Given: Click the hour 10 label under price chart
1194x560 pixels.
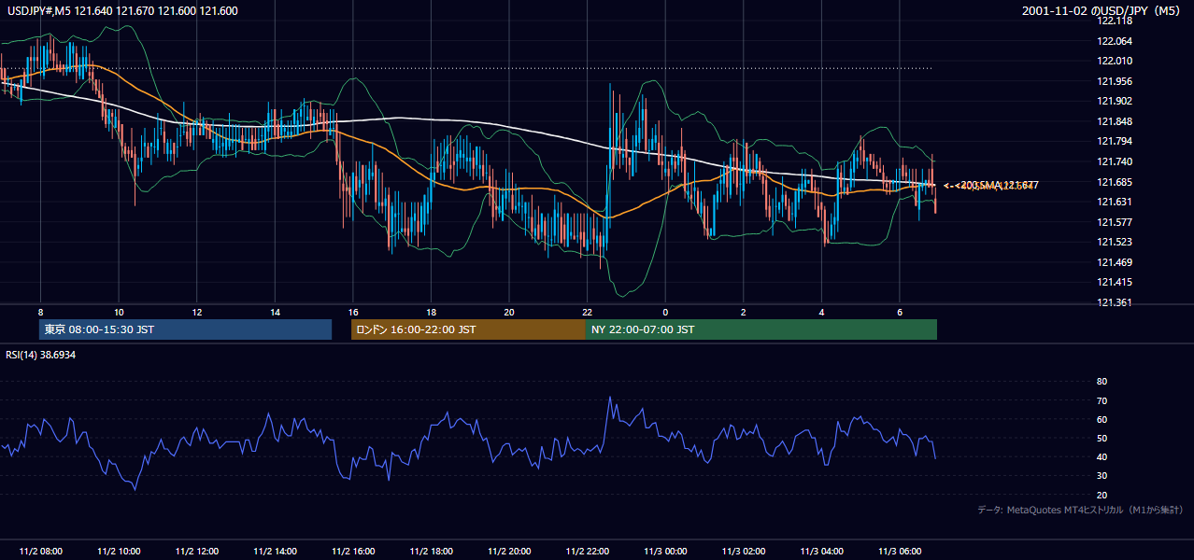Looking at the screenshot, I should pos(119,312).
